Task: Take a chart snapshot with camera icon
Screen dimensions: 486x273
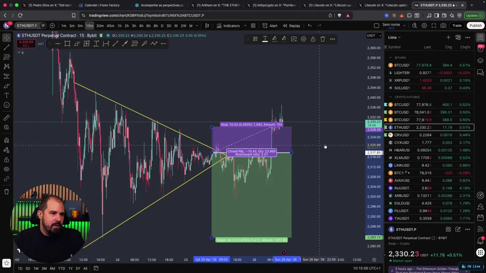Action: tap(443, 25)
